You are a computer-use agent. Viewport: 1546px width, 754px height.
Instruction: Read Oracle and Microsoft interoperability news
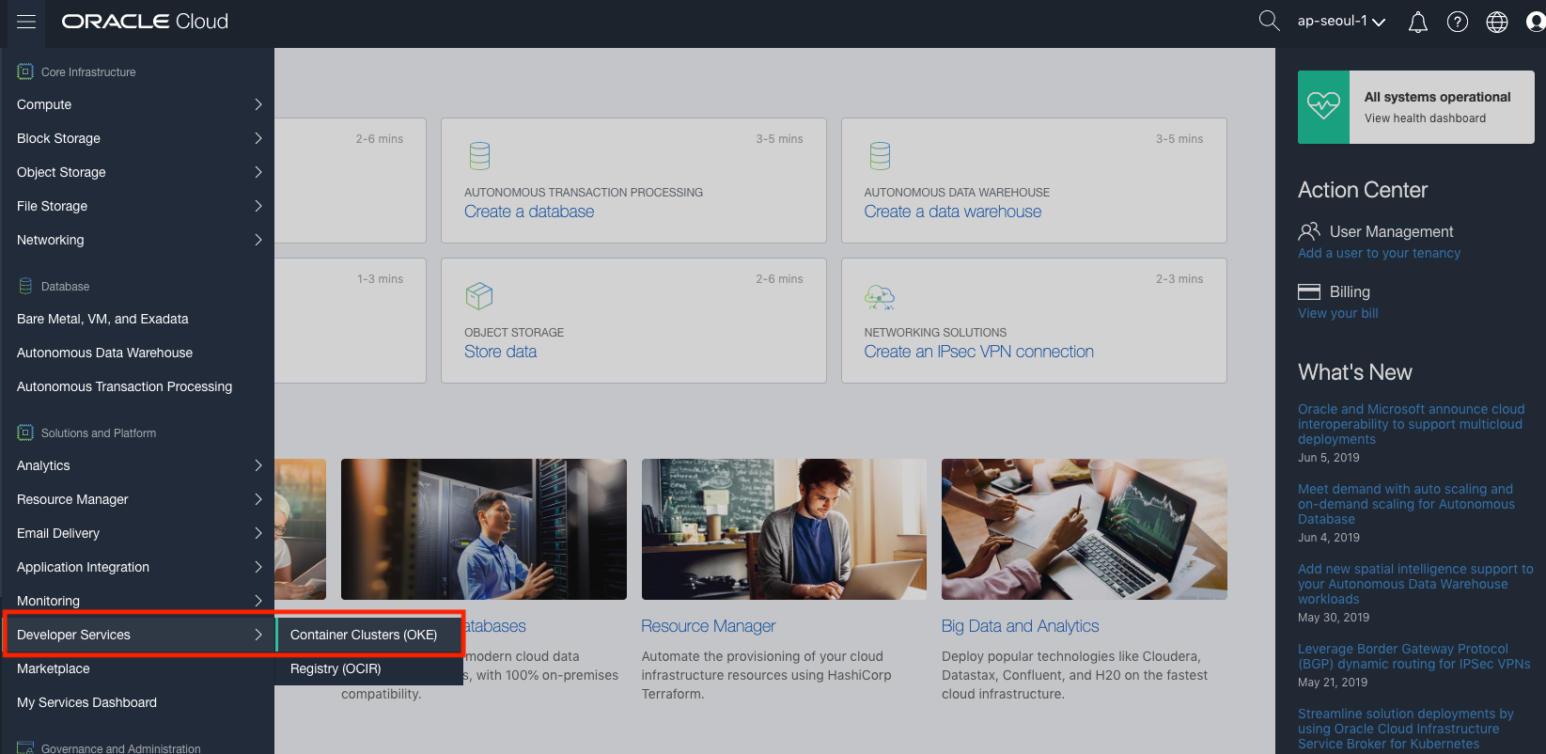(1412, 424)
